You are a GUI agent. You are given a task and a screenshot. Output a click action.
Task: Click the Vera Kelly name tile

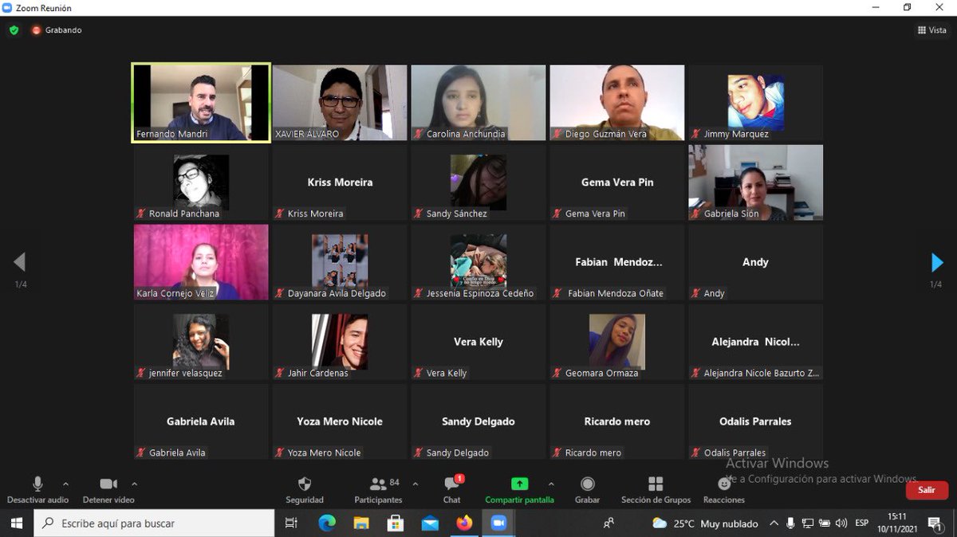click(x=478, y=342)
